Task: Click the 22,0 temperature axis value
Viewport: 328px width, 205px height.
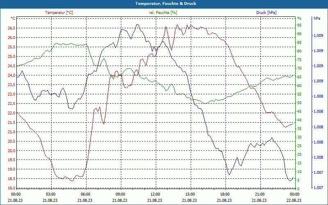Action: (x=12, y=113)
